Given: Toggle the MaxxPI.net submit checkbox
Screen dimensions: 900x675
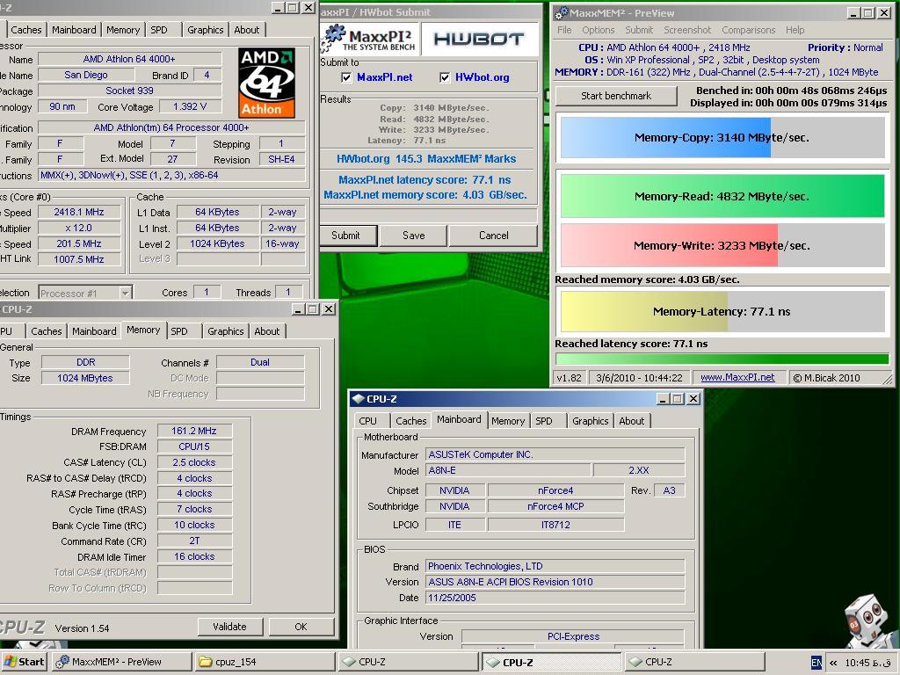Looking at the screenshot, I should pos(346,77).
